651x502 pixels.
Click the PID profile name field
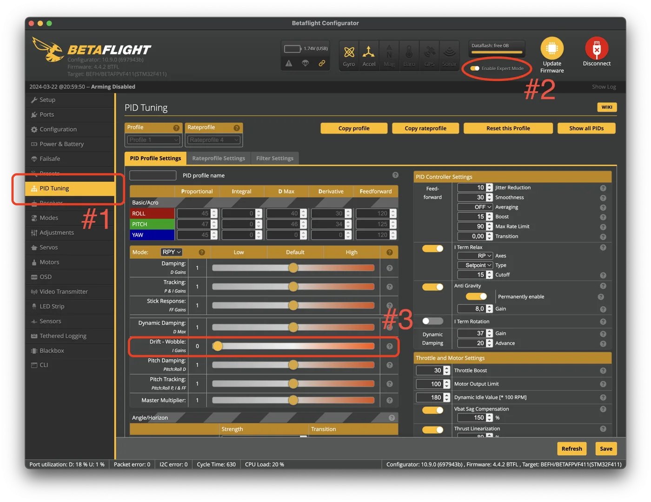point(153,175)
